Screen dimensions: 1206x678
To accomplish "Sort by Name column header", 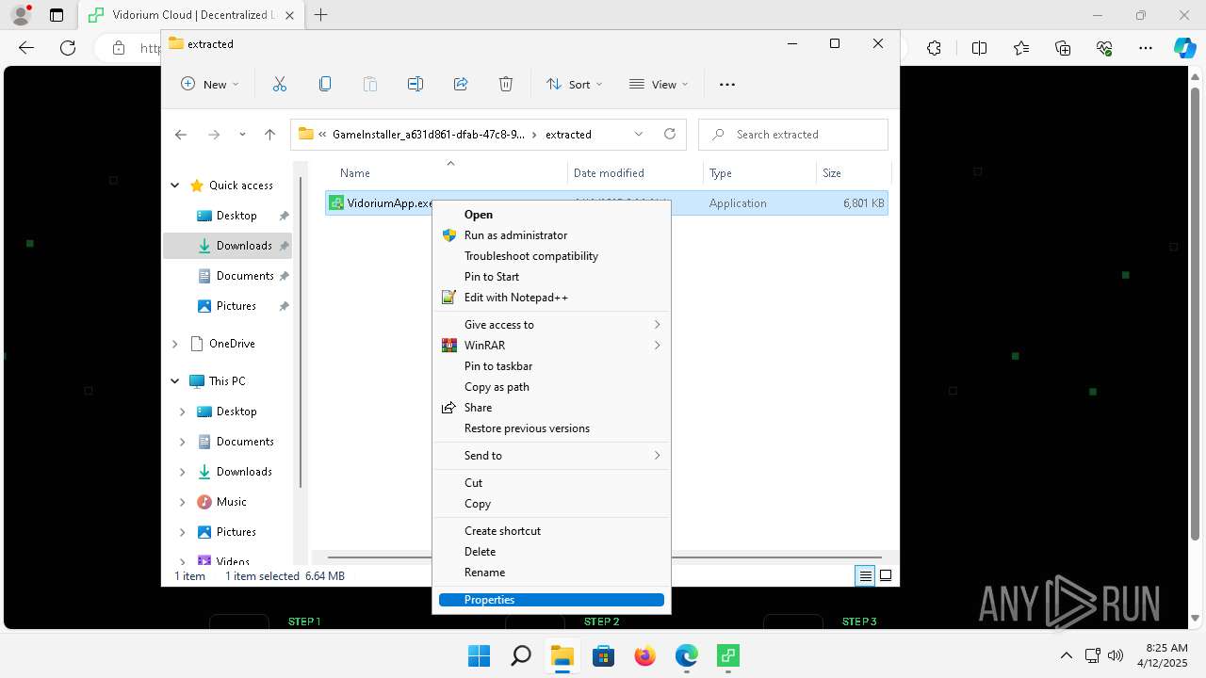I will coord(448,173).
